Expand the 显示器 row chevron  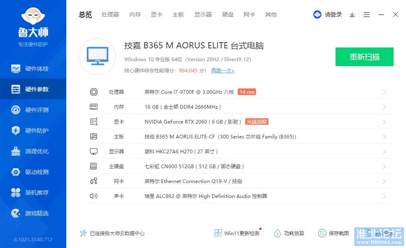384,152
